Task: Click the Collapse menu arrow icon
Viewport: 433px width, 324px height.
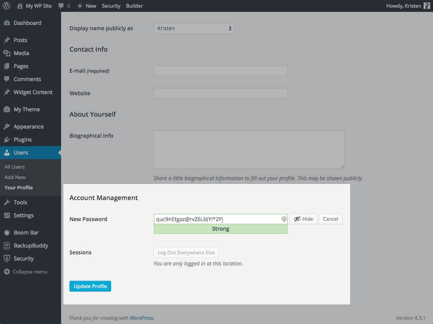Action: pyautogui.click(x=7, y=272)
